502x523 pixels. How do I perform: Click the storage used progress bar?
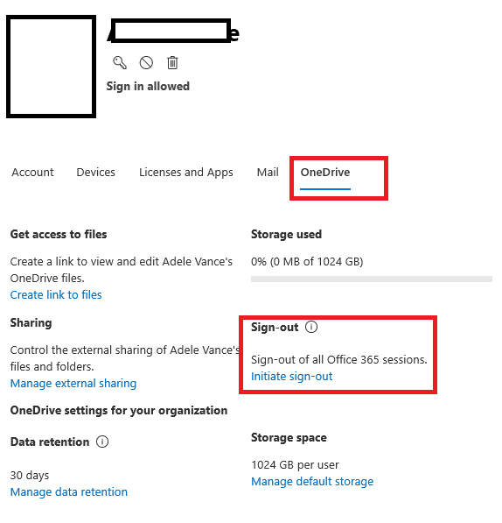click(x=372, y=279)
